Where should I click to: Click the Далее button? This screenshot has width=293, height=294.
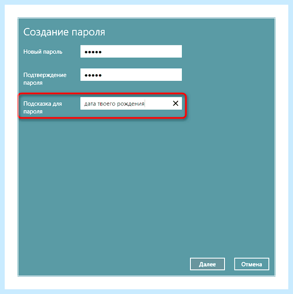point(207,264)
